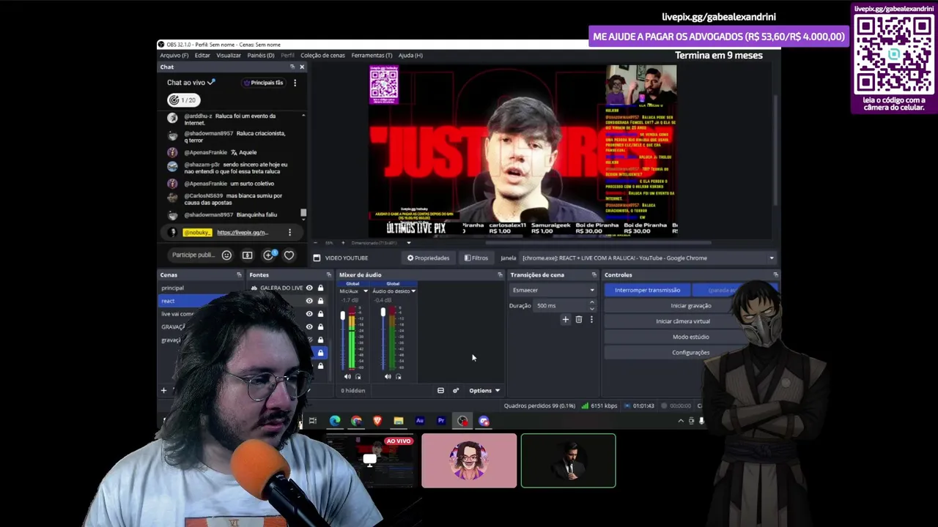938x527 pixels.
Task: Toggle lock of second source row
Action: (320, 301)
